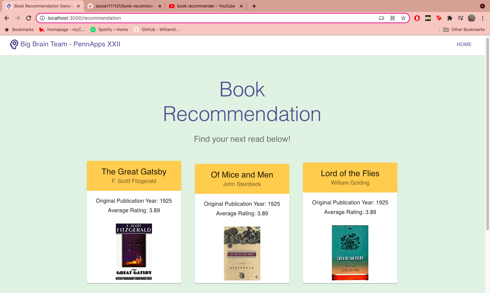Image resolution: width=490 pixels, height=293 pixels.
Task: Close the Book Recommendation Generator tab
Action: click(78, 6)
